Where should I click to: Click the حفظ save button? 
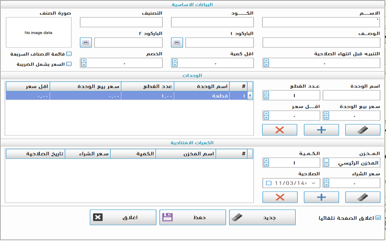(x=192, y=217)
